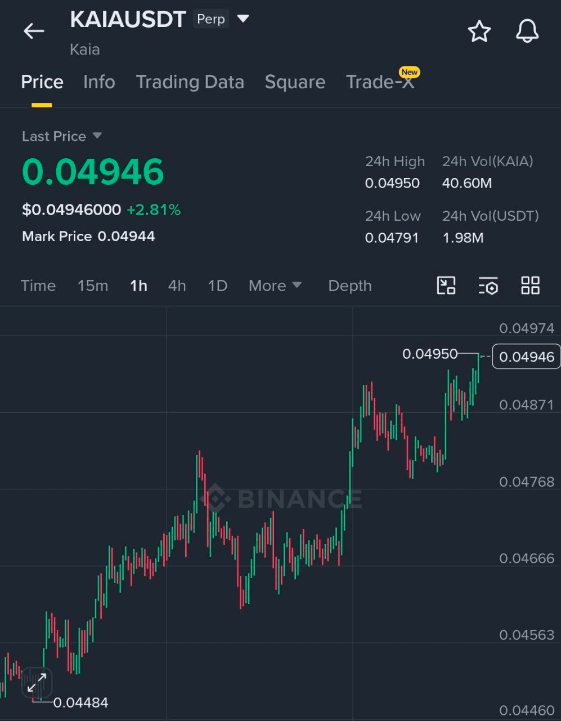
Task: Open price alerts via the bell icon
Action: 527,31
